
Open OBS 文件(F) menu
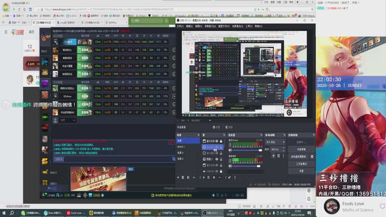click(x=180, y=26)
